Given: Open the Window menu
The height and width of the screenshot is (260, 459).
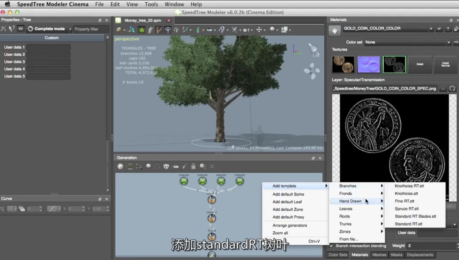Looking at the screenshot, I should coord(174,4).
